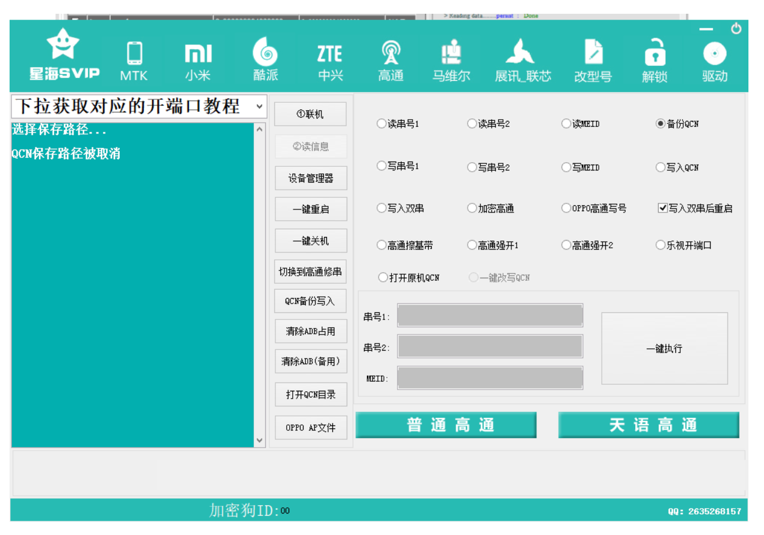Open the 高通 antenna icon section
The width and height of the screenshot is (764, 535).
pos(391,60)
